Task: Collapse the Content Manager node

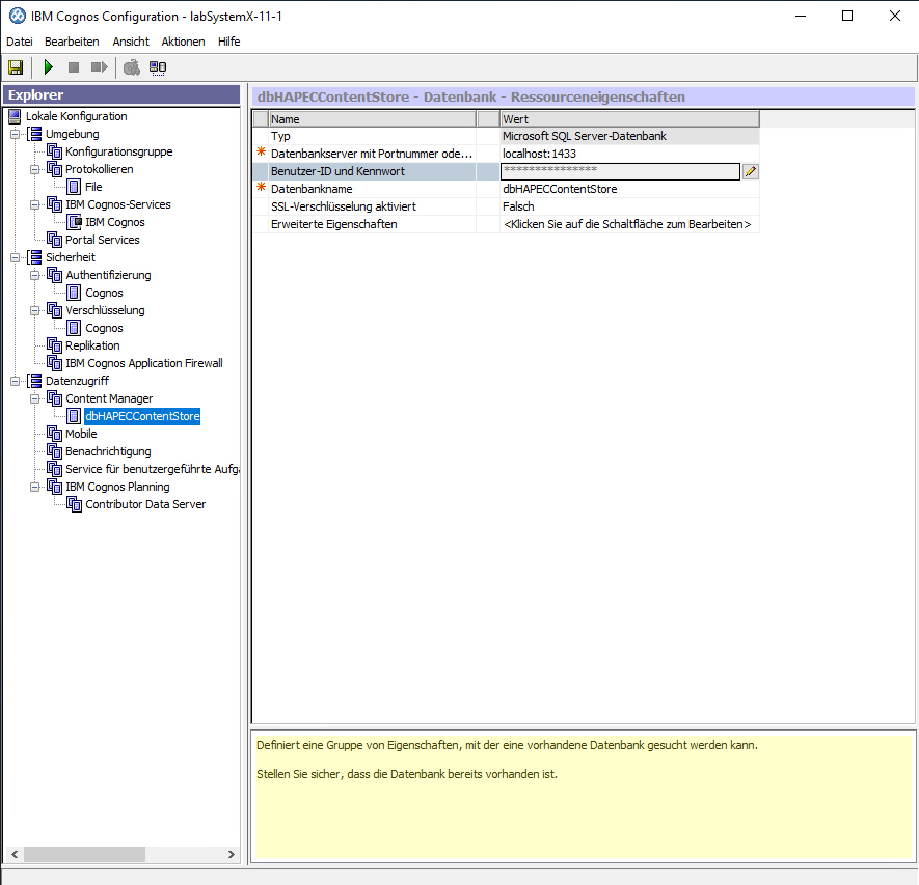Action: [35, 399]
